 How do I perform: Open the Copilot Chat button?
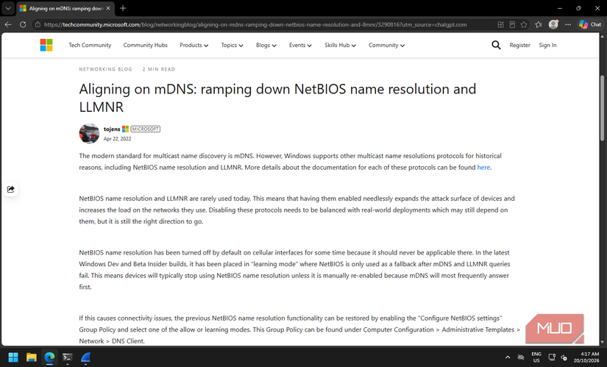(x=590, y=24)
